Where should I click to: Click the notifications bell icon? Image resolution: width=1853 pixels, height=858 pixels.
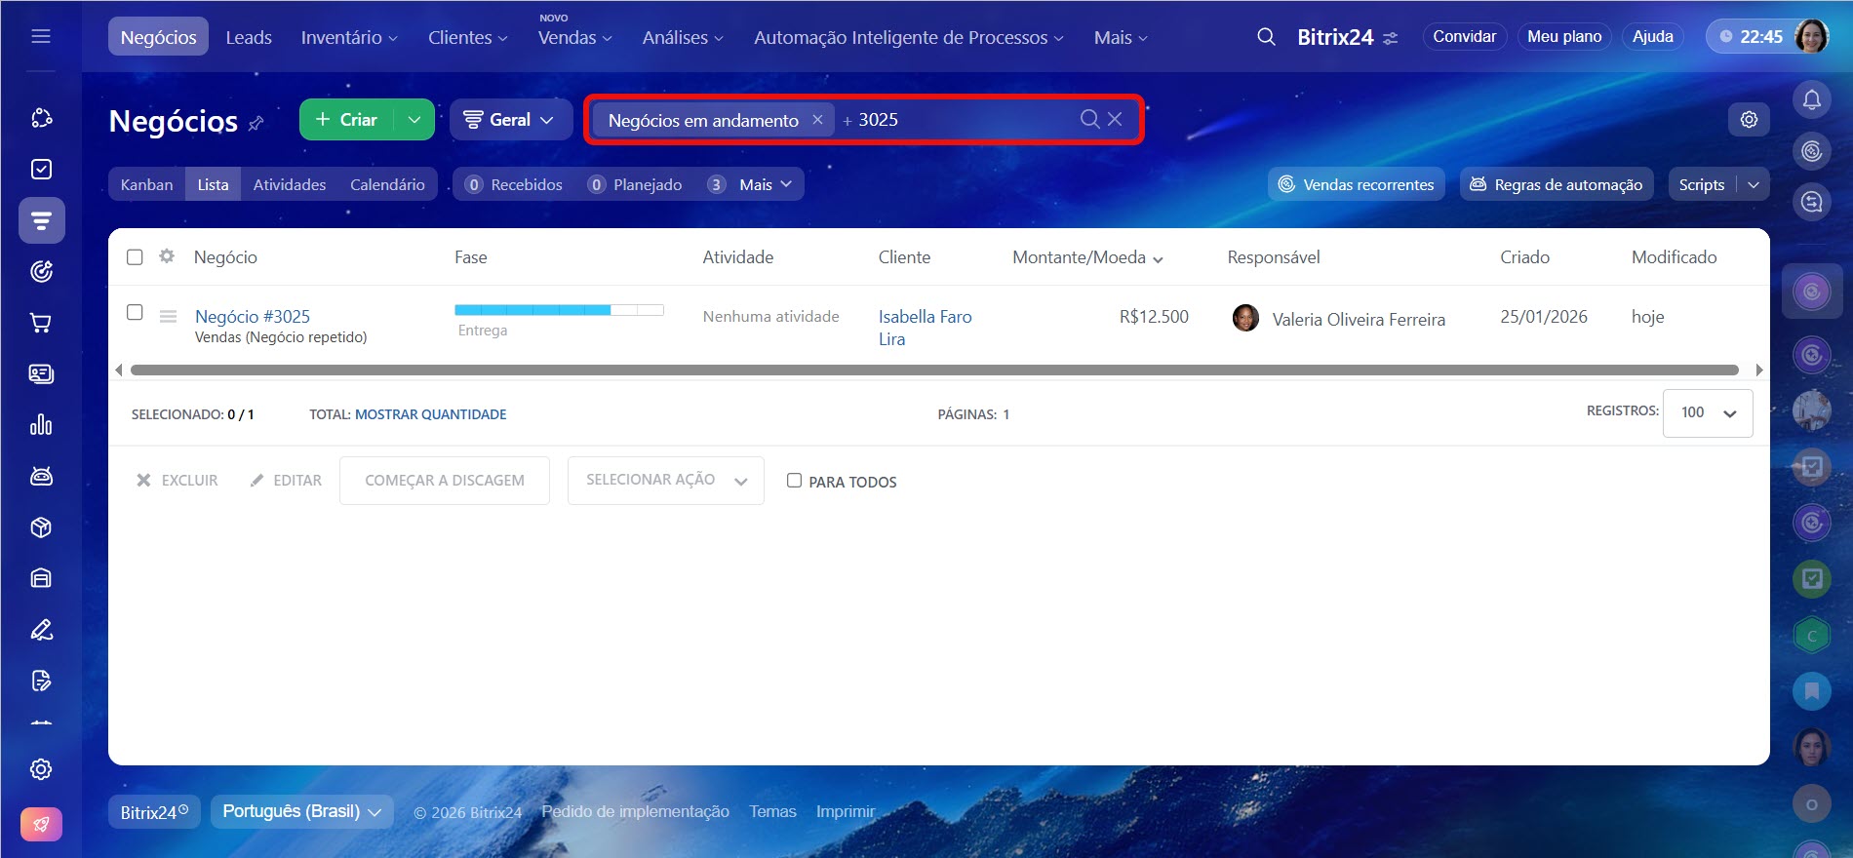(1811, 99)
